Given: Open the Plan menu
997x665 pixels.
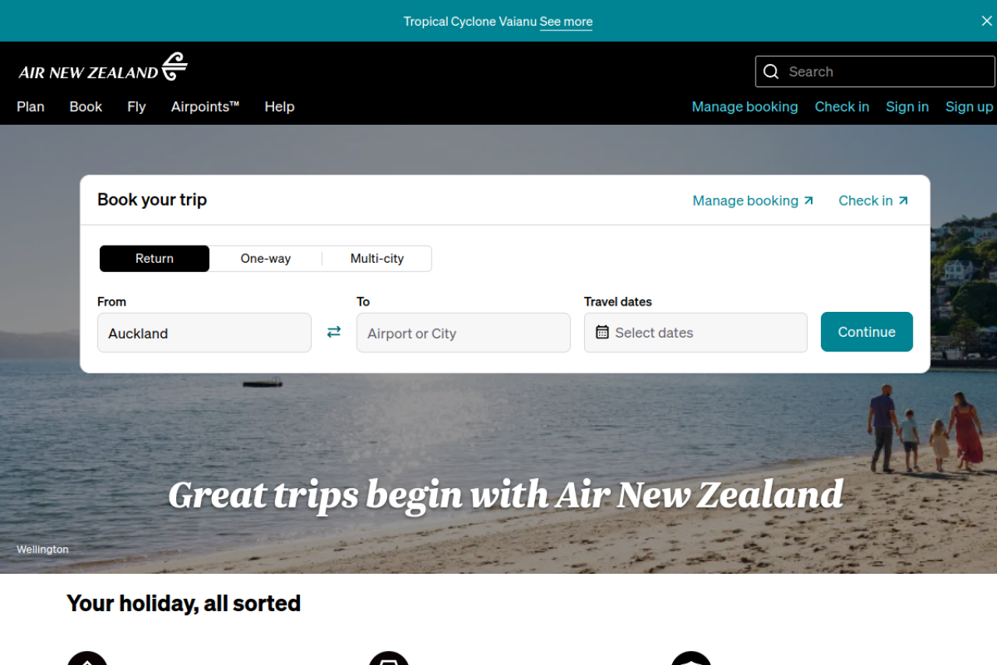Looking at the screenshot, I should coord(30,107).
